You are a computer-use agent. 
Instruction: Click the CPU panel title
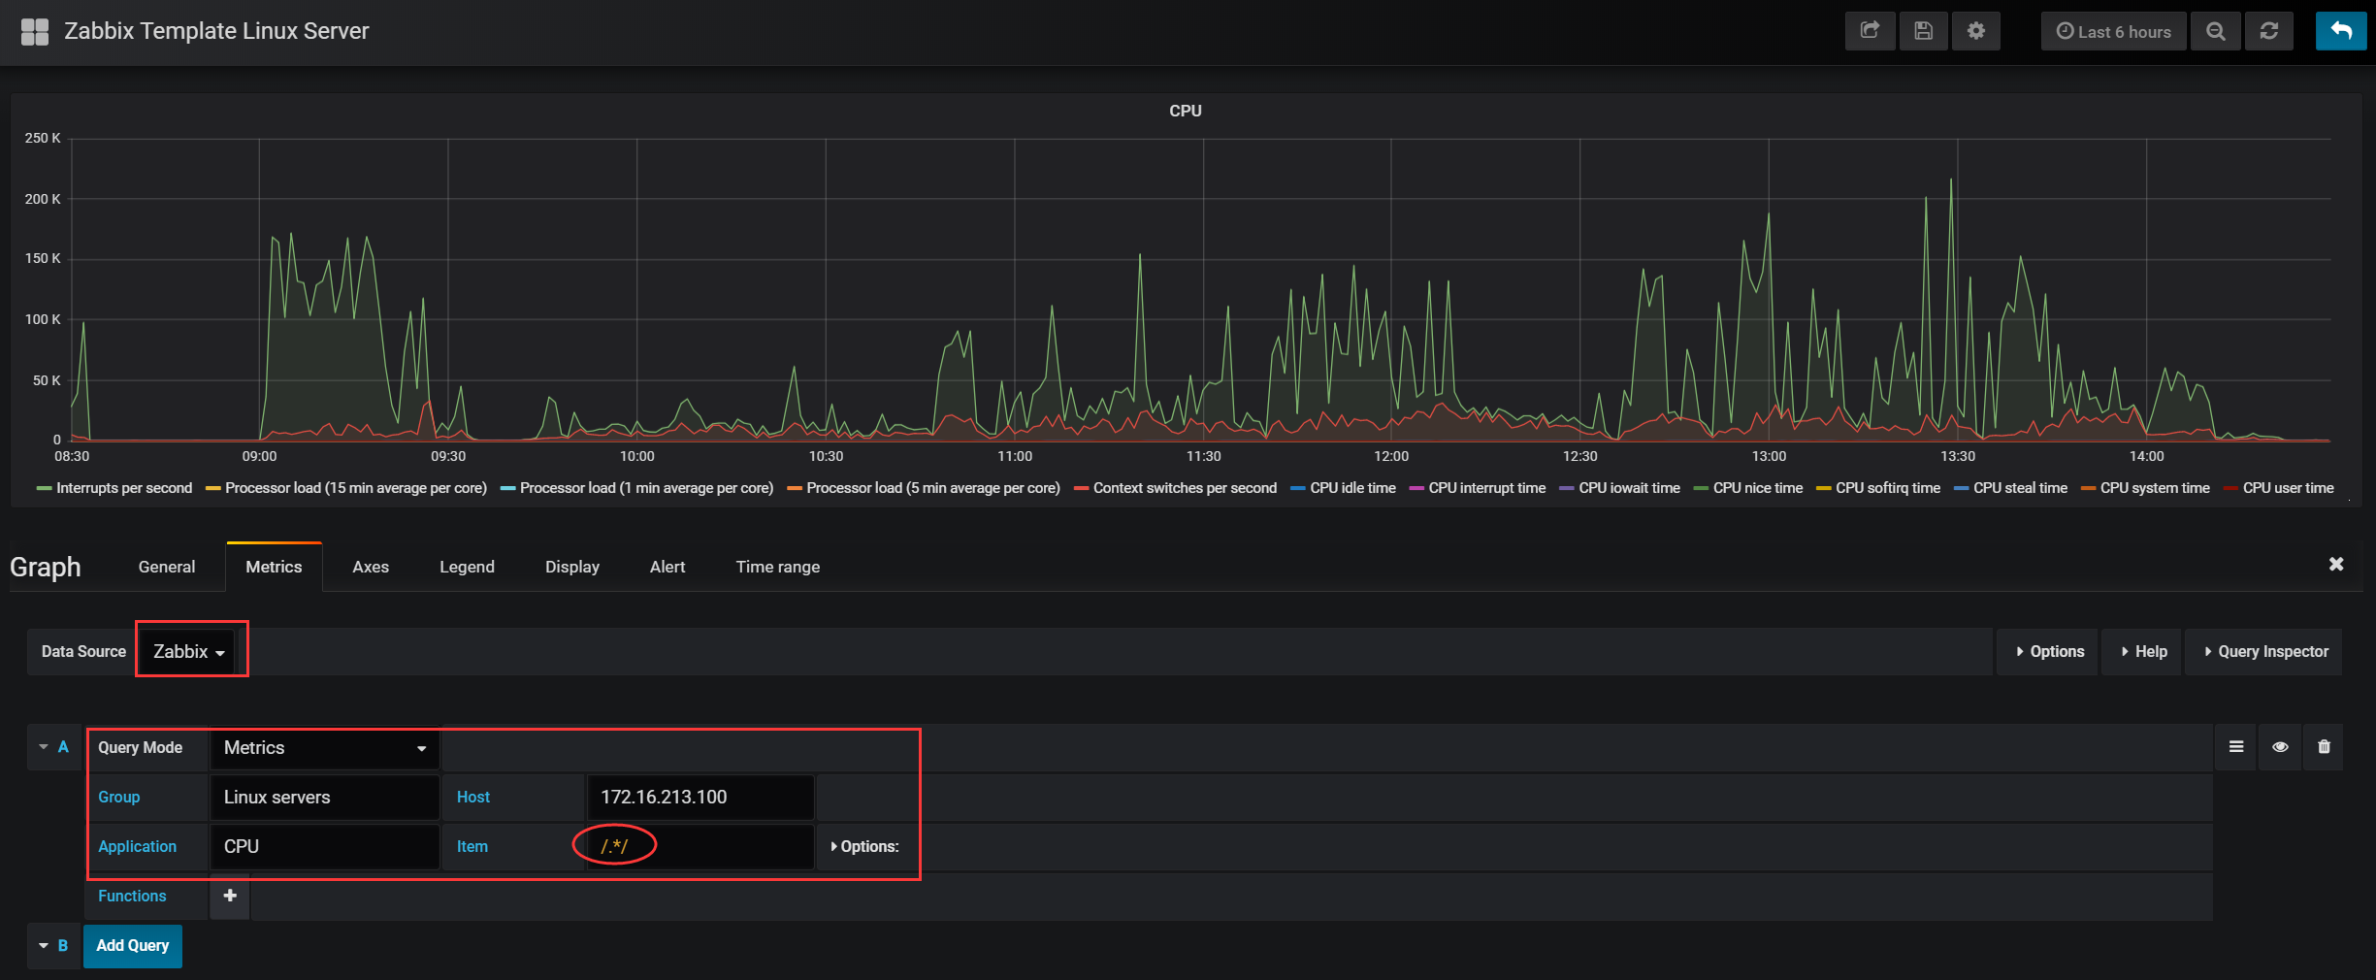coord(1186,111)
